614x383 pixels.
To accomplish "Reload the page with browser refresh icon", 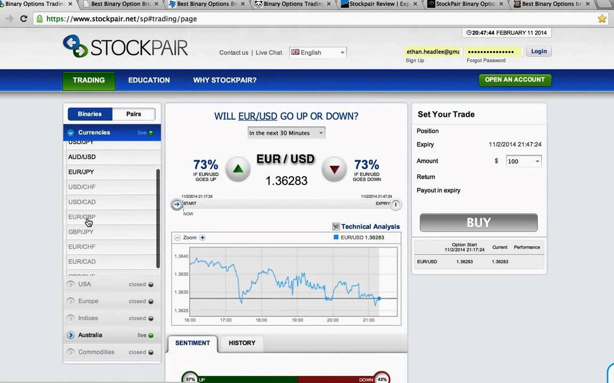I will click(23, 19).
